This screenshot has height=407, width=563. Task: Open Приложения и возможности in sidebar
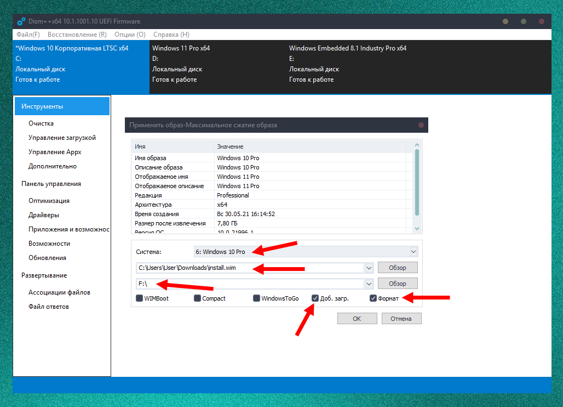(x=69, y=229)
